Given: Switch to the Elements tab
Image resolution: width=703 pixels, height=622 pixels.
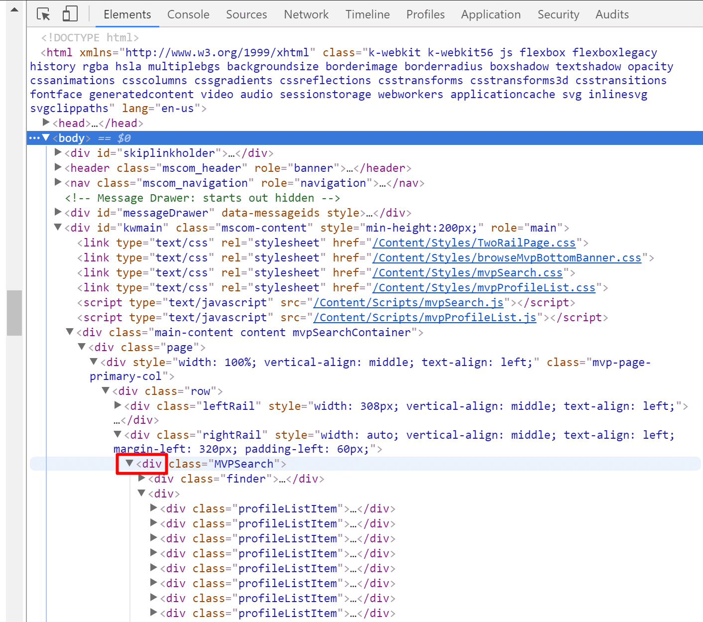Looking at the screenshot, I should click(127, 14).
